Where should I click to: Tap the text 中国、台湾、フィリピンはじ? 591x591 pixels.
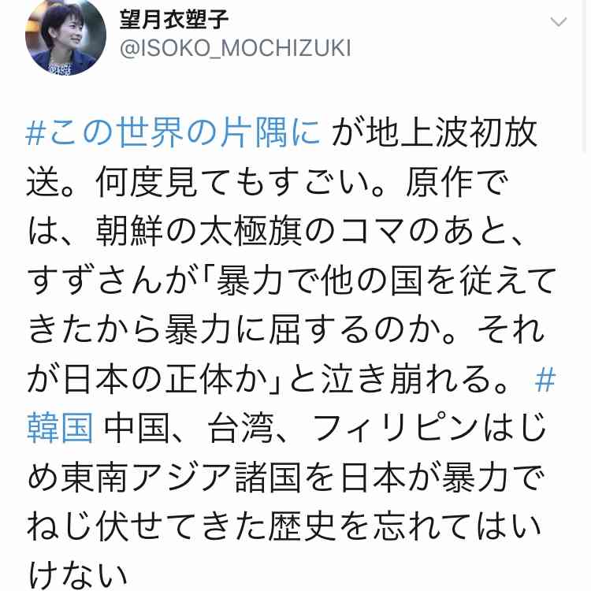(325, 428)
